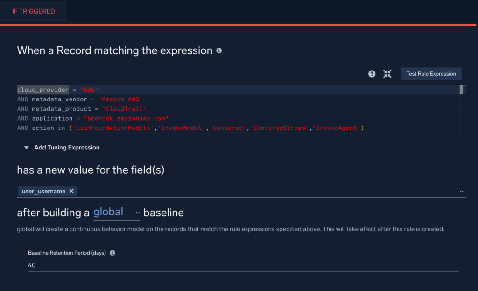Remove the user_username field chip
Screen dimensions: 478x291
(x=71, y=191)
